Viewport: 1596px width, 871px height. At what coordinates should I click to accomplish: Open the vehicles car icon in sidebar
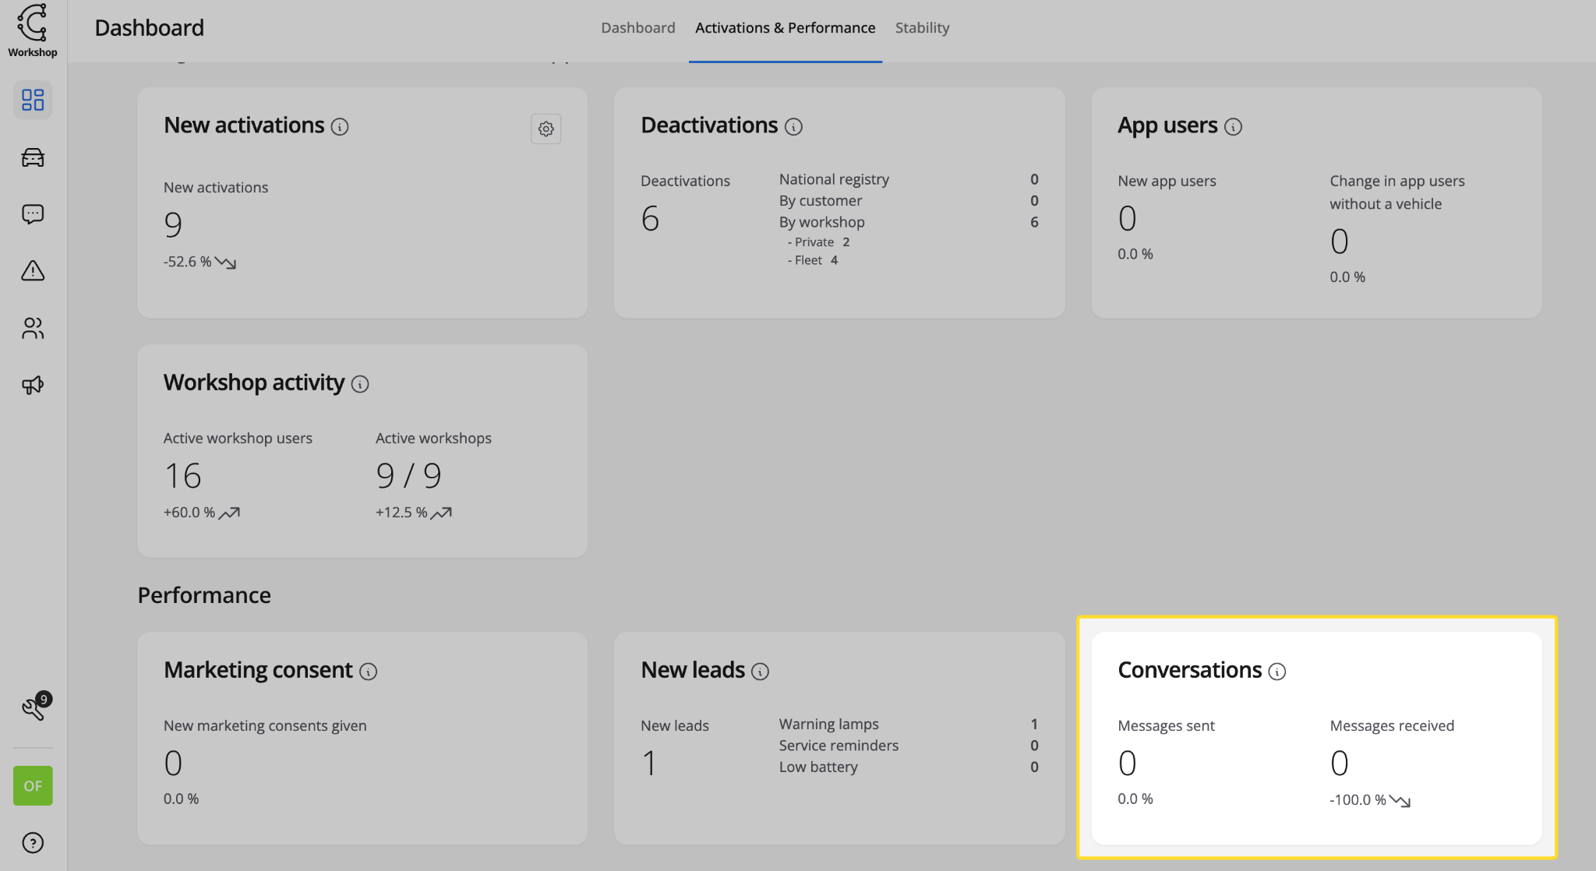tap(33, 157)
